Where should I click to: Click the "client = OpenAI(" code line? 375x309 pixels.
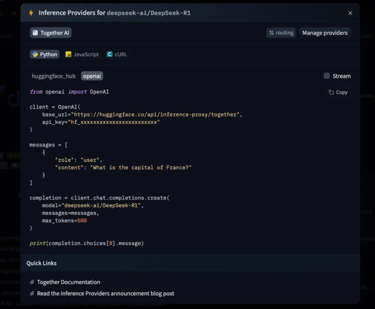pos(55,107)
